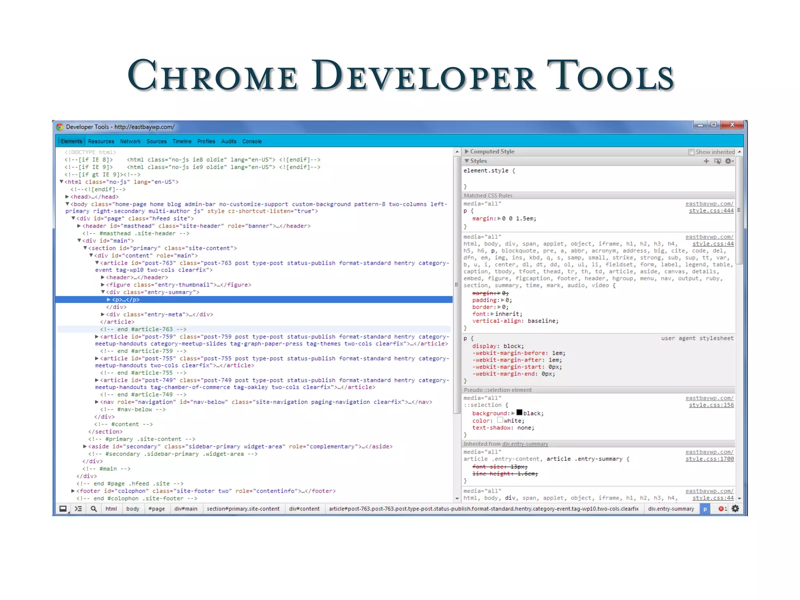800x600 pixels.
Task: Click Styles pane scroll down arrow
Action: pyautogui.click(x=739, y=498)
